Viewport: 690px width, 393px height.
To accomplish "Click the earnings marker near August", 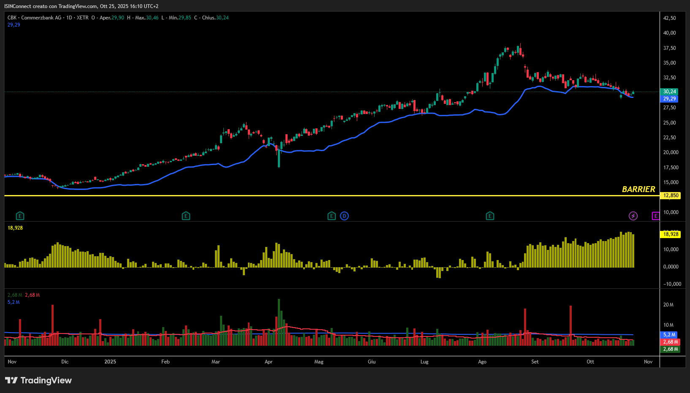I will coord(490,216).
